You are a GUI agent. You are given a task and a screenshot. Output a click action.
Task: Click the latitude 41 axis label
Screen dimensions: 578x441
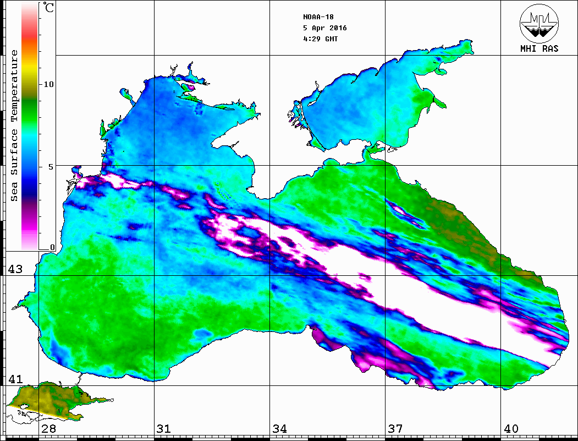[15, 379]
